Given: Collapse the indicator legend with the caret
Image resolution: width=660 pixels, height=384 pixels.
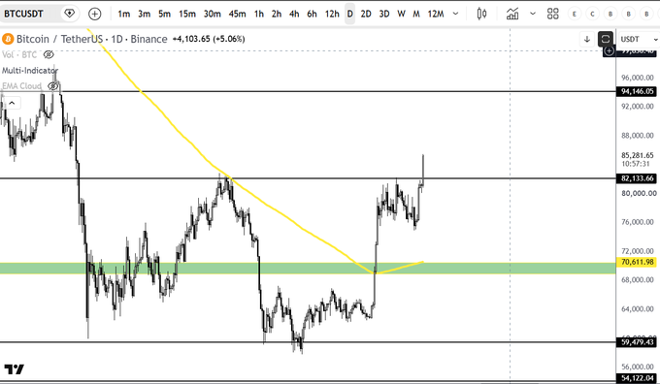Looking at the screenshot, I should (12, 103).
